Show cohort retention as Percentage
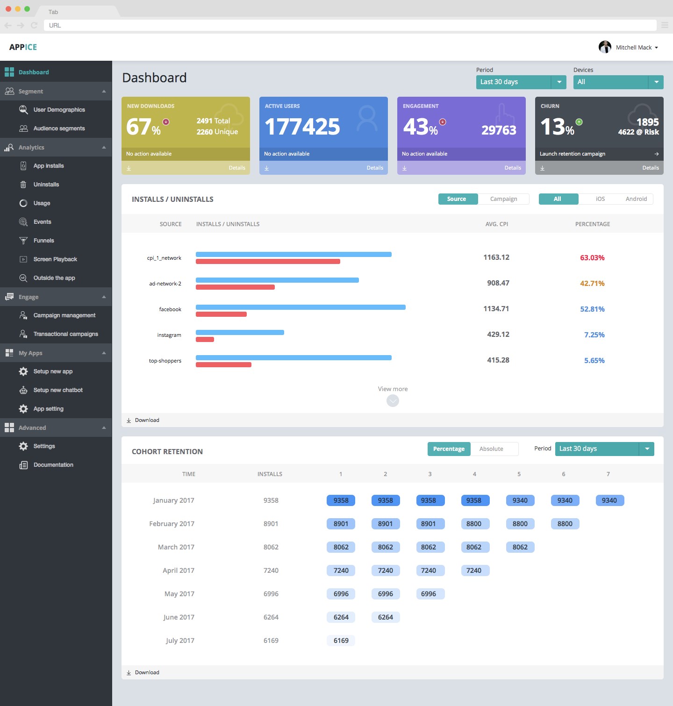The width and height of the screenshot is (673, 706). click(x=449, y=449)
